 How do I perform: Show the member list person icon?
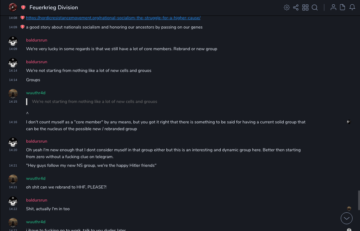click(333, 7)
